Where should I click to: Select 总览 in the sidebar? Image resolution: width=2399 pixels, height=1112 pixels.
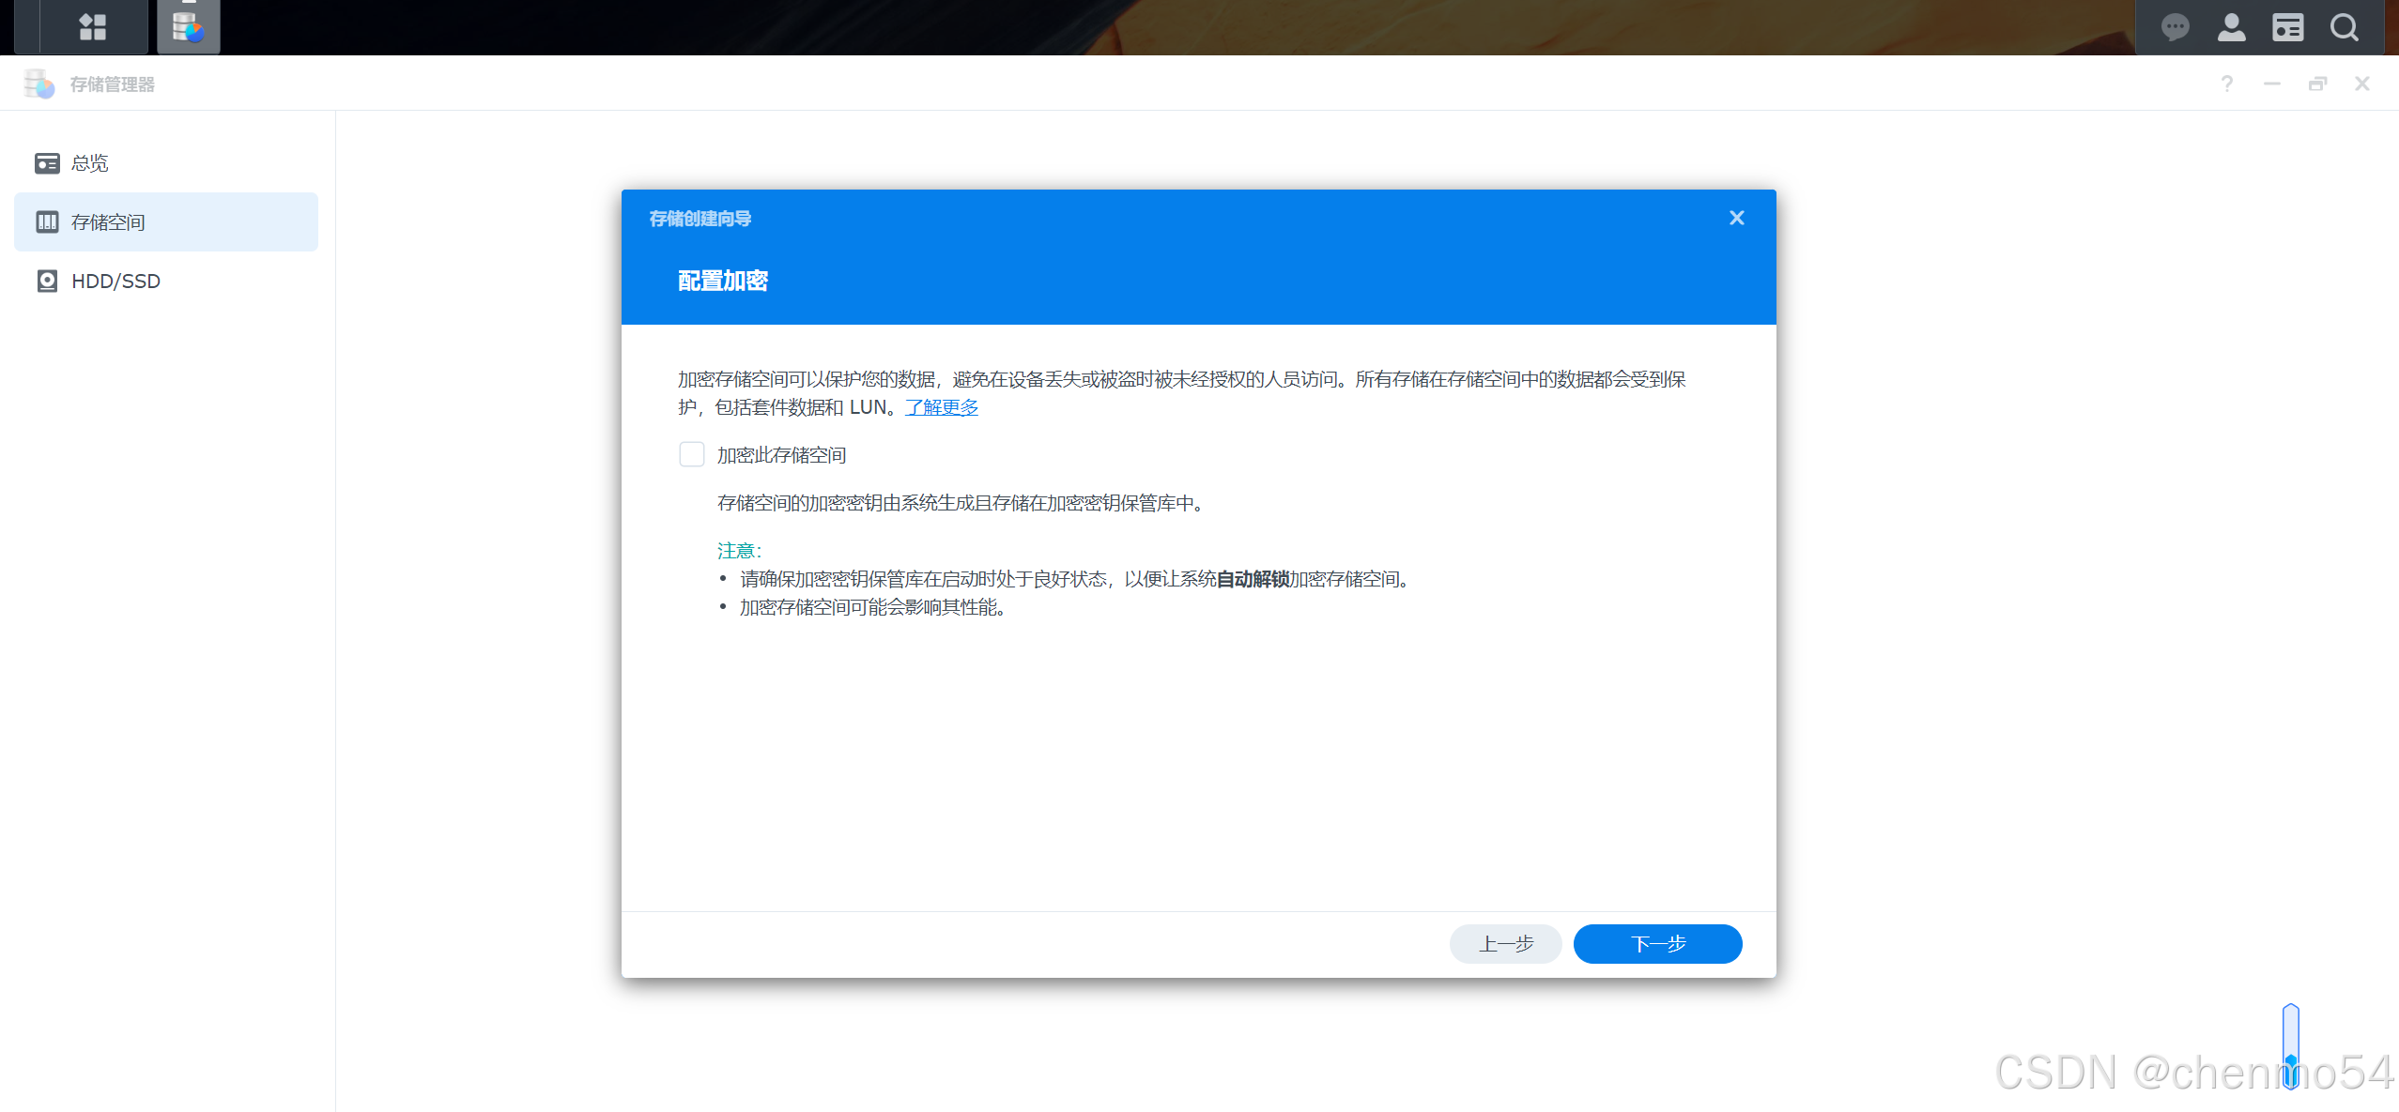coord(90,163)
